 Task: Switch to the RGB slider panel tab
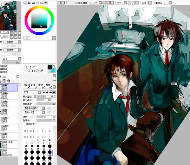[29, 3]
